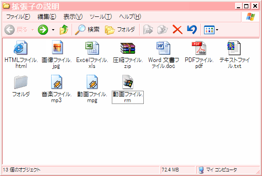Open the 編集(E) menu

point(47,16)
